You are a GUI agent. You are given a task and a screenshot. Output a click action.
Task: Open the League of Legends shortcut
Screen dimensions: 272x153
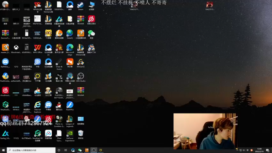click(x=70, y=121)
